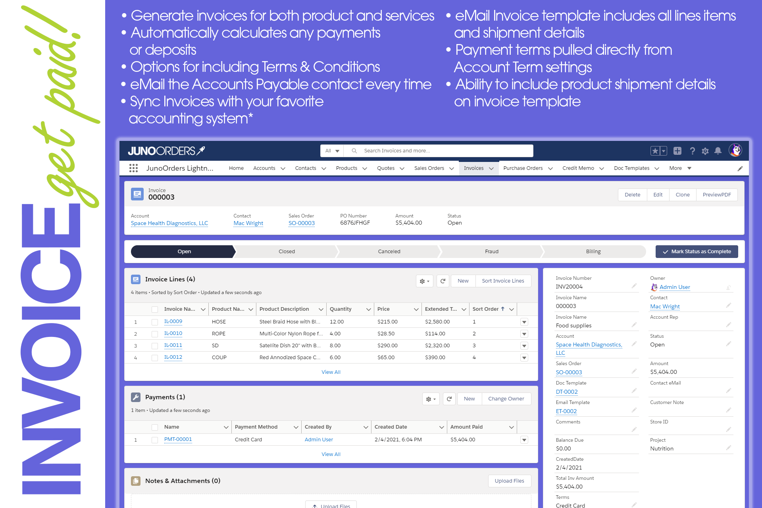The width and height of the screenshot is (762, 508).
Task: Open the search scope All dropdown
Action: (x=332, y=151)
